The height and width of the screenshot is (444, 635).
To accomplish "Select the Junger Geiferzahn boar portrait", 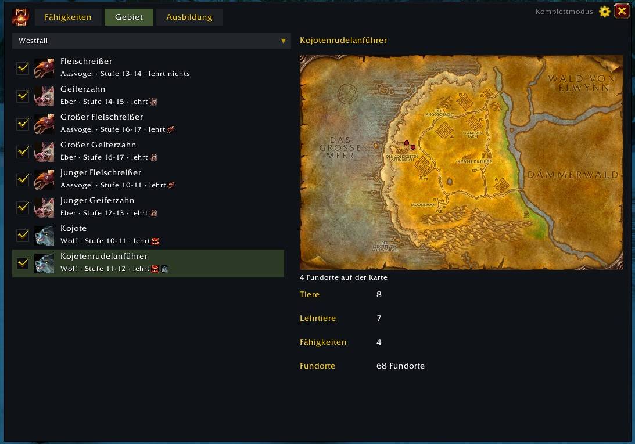I will [x=44, y=207].
